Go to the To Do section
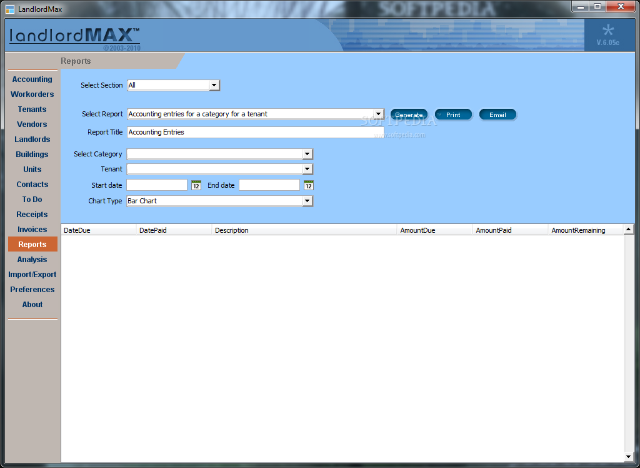Image resolution: width=640 pixels, height=468 pixels. [32, 200]
